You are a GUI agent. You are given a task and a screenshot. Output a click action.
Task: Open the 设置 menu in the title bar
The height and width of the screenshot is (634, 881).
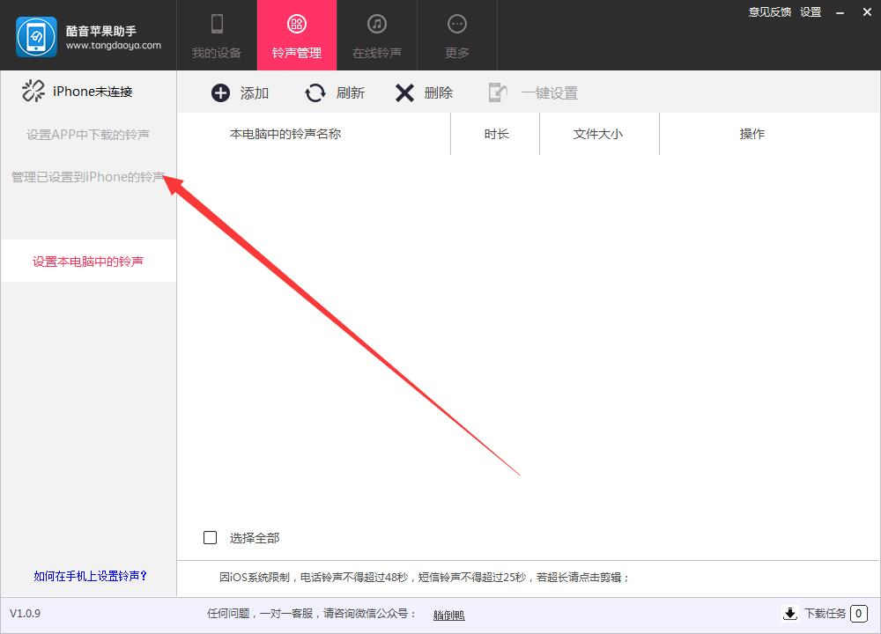[811, 12]
